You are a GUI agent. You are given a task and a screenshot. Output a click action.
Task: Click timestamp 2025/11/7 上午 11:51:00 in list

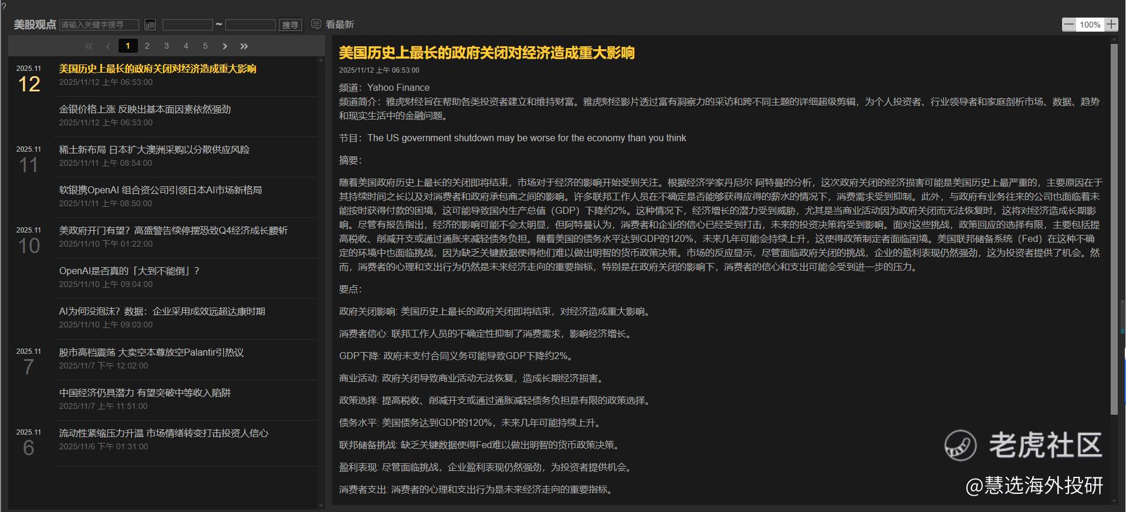103,406
